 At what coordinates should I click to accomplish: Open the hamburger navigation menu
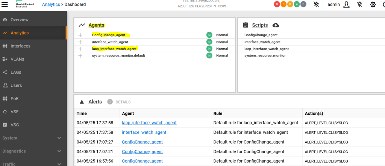5,4
